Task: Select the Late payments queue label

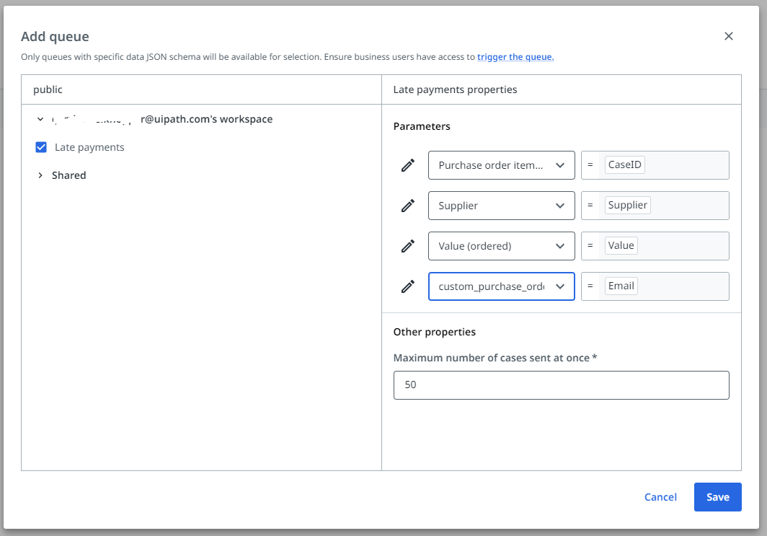Action: click(x=89, y=147)
